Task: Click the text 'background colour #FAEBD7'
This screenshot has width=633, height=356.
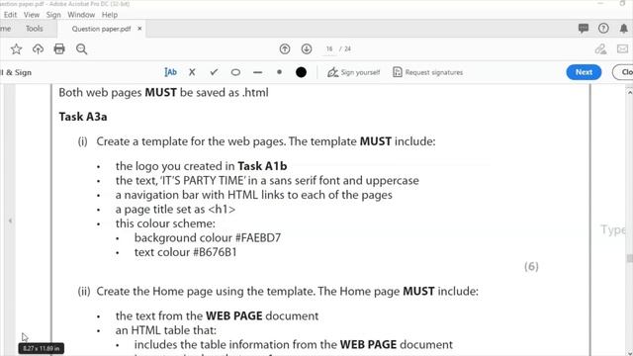Action: coord(208,237)
